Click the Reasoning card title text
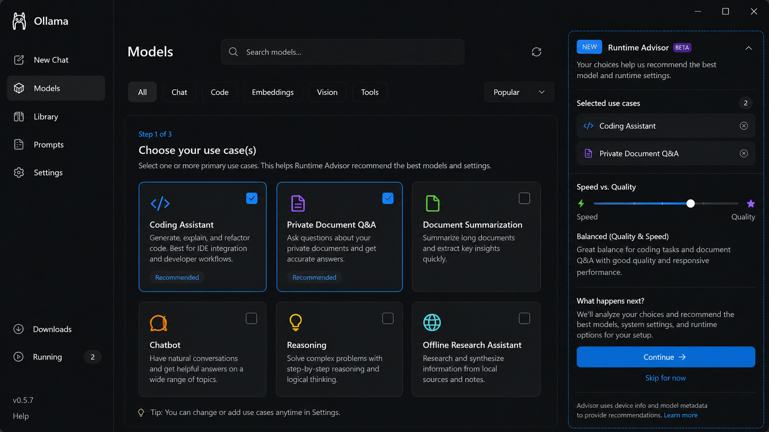 [307, 345]
